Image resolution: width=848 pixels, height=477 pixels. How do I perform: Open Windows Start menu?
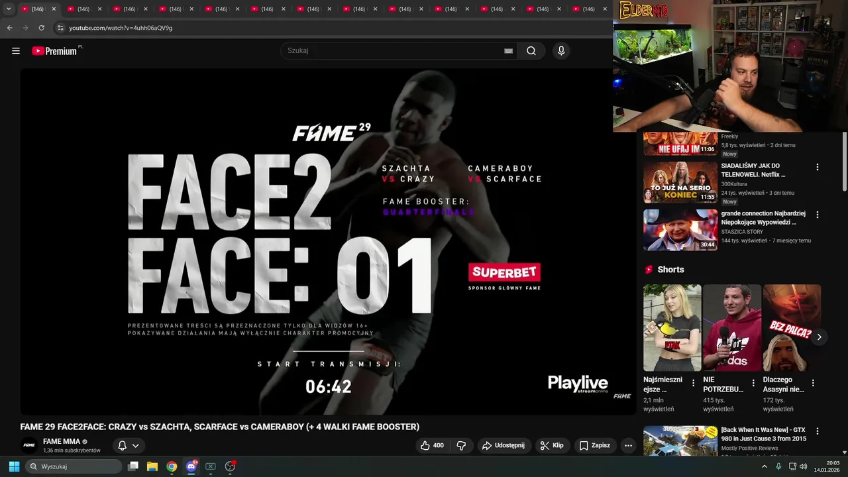[x=14, y=466]
